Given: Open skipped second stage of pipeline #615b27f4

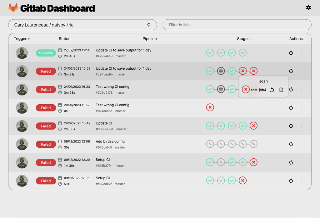Looking at the screenshot, I should 221,162.
